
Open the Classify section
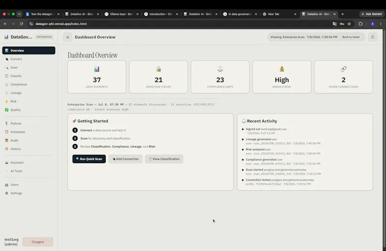point(28,76)
